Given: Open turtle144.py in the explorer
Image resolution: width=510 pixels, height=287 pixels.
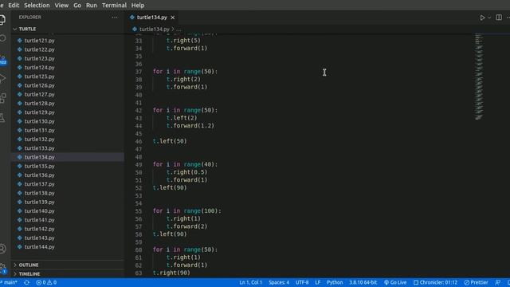Looking at the screenshot, I should (x=68, y=247).
